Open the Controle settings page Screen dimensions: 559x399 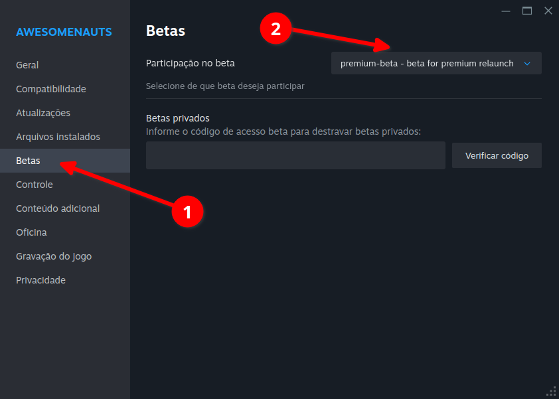pos(34,185)
